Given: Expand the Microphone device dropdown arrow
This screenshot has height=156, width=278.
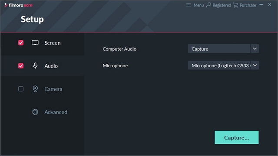Looking at the screenshot, I should (x=255, y=65).
